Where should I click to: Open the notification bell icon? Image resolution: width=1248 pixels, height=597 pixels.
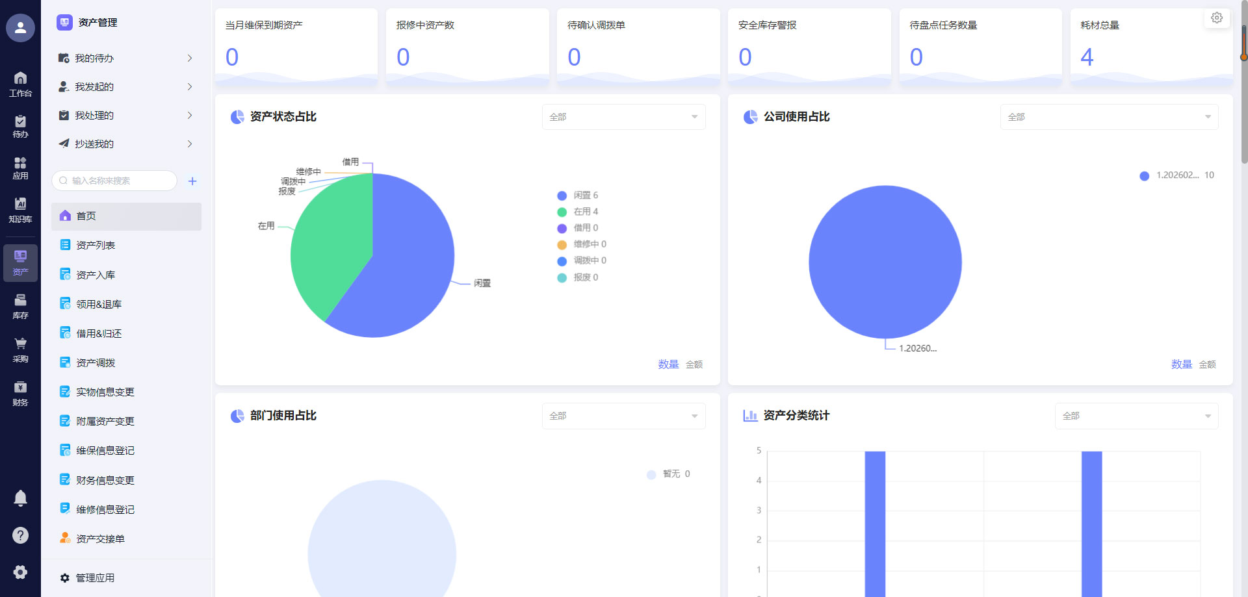click(x=20, y=498)
